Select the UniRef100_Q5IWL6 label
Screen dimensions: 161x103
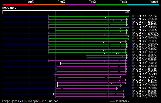click(144, 58)
